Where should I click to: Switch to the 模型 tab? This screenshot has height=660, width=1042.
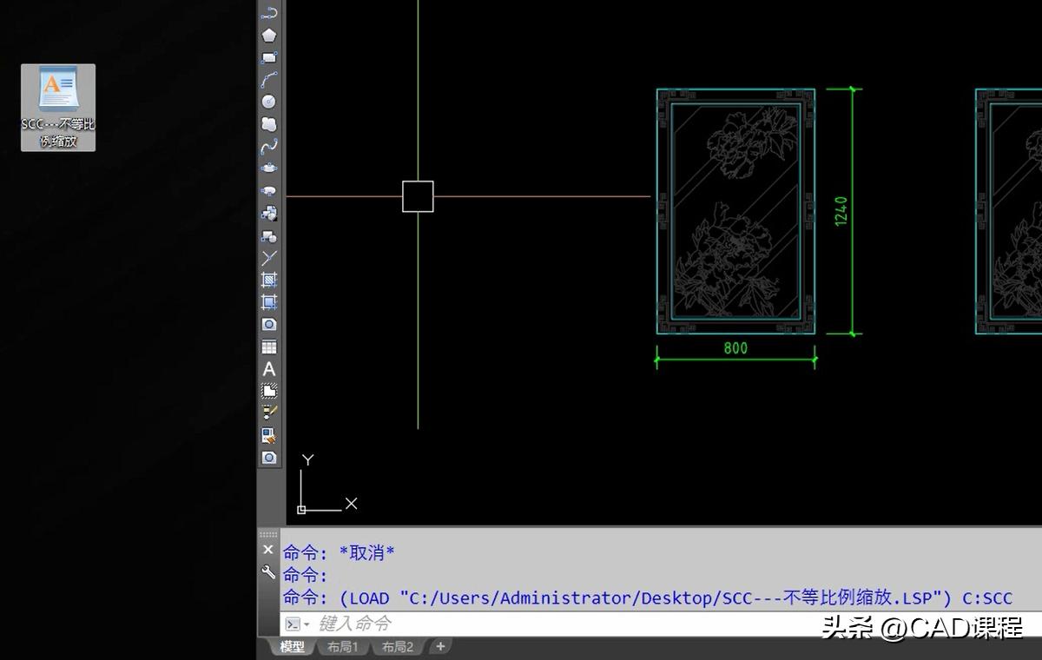(292, 647)
